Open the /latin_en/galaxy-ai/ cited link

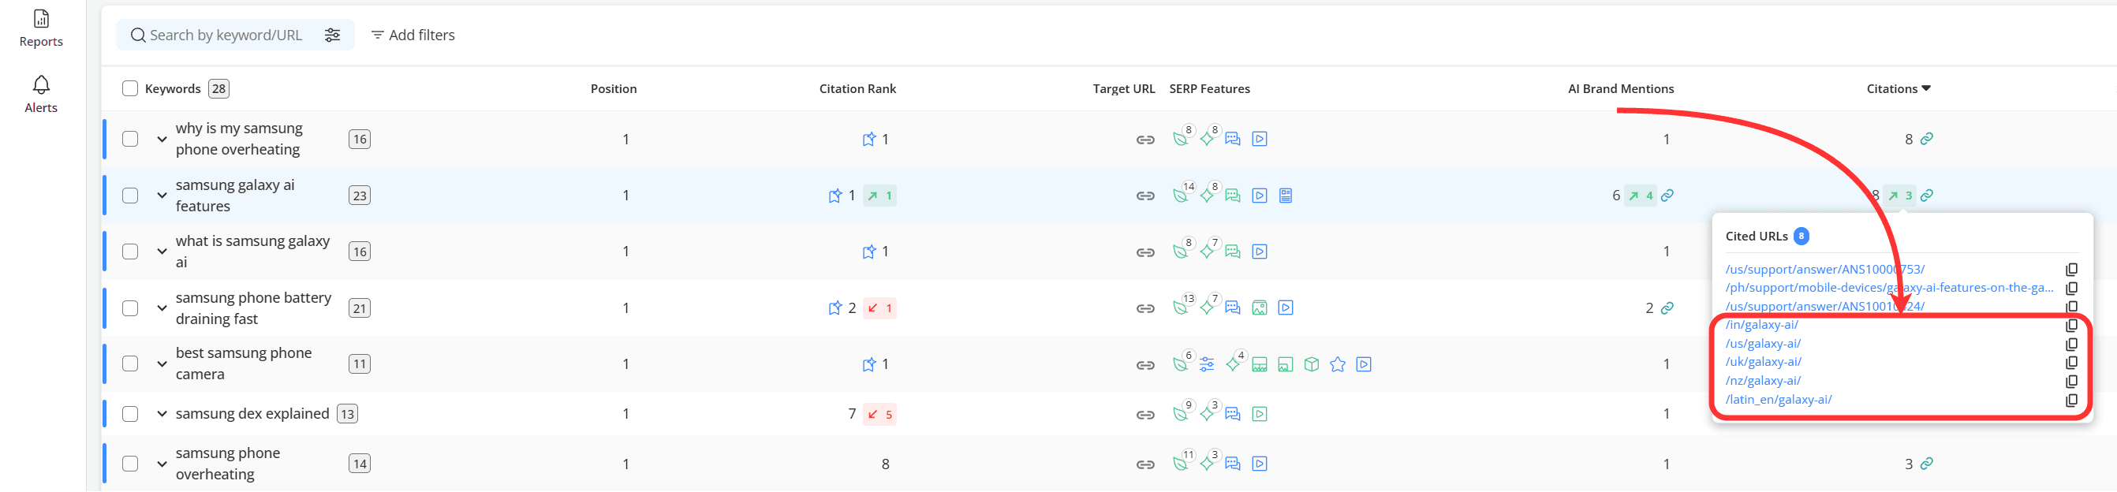[x=1779, y=400]
